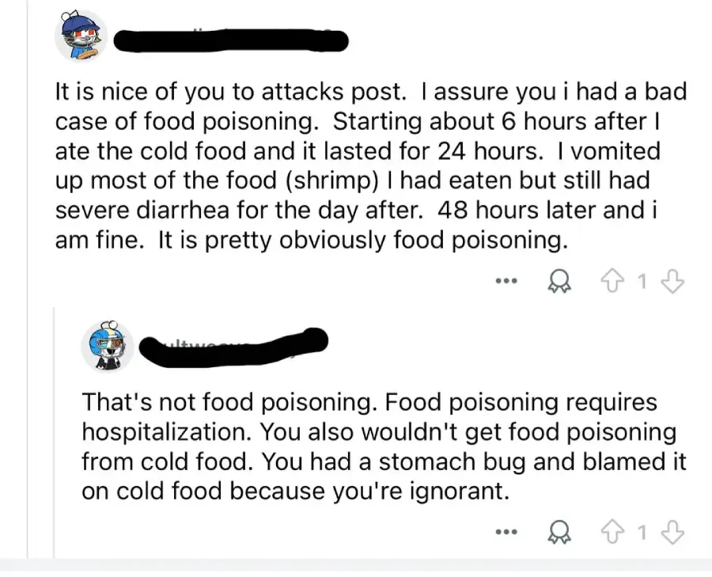Open the three-dot options of the top comment
Viewport: 712px width, 577px height.
pos(506,280)
